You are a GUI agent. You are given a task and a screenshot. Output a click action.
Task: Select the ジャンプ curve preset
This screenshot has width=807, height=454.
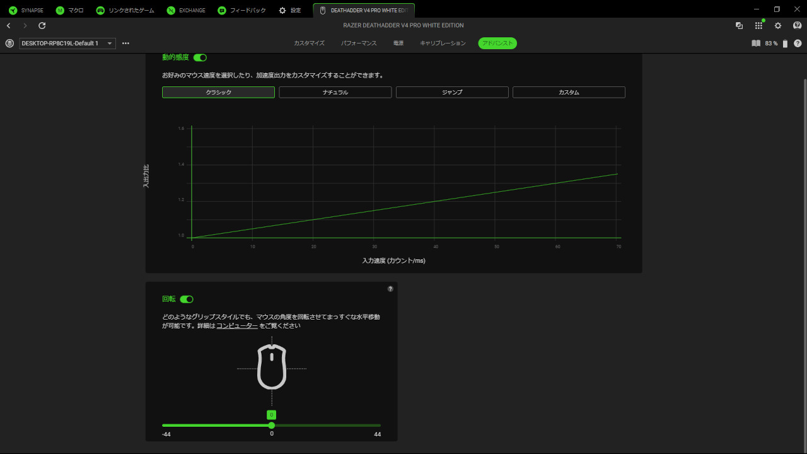[x=452, y=92]
